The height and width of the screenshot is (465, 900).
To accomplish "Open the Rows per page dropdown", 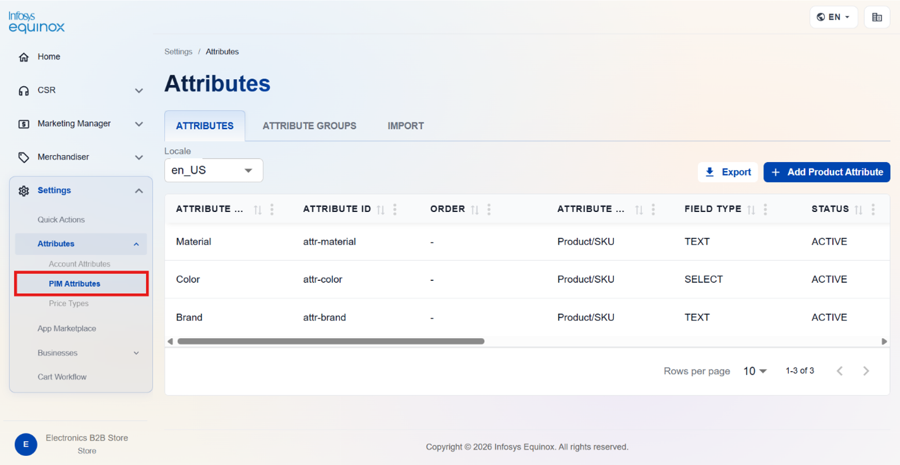I will point(755,371).
